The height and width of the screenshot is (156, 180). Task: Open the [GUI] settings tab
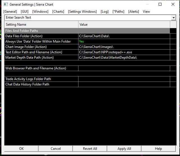(x=24, y=12)
